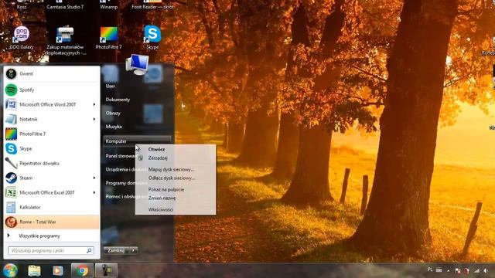Open Windows Explorer from the taskbar
495x278 pixels.
tap(34, 270)
